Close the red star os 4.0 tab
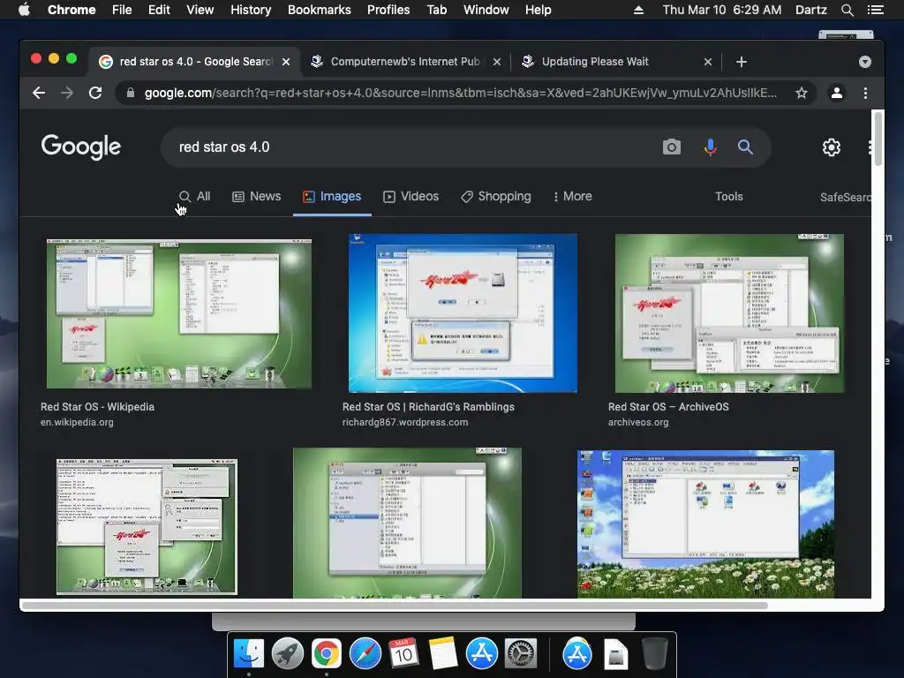 [x=286, y=62]
